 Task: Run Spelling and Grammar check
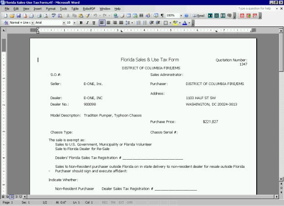click(x=53, y=16)
